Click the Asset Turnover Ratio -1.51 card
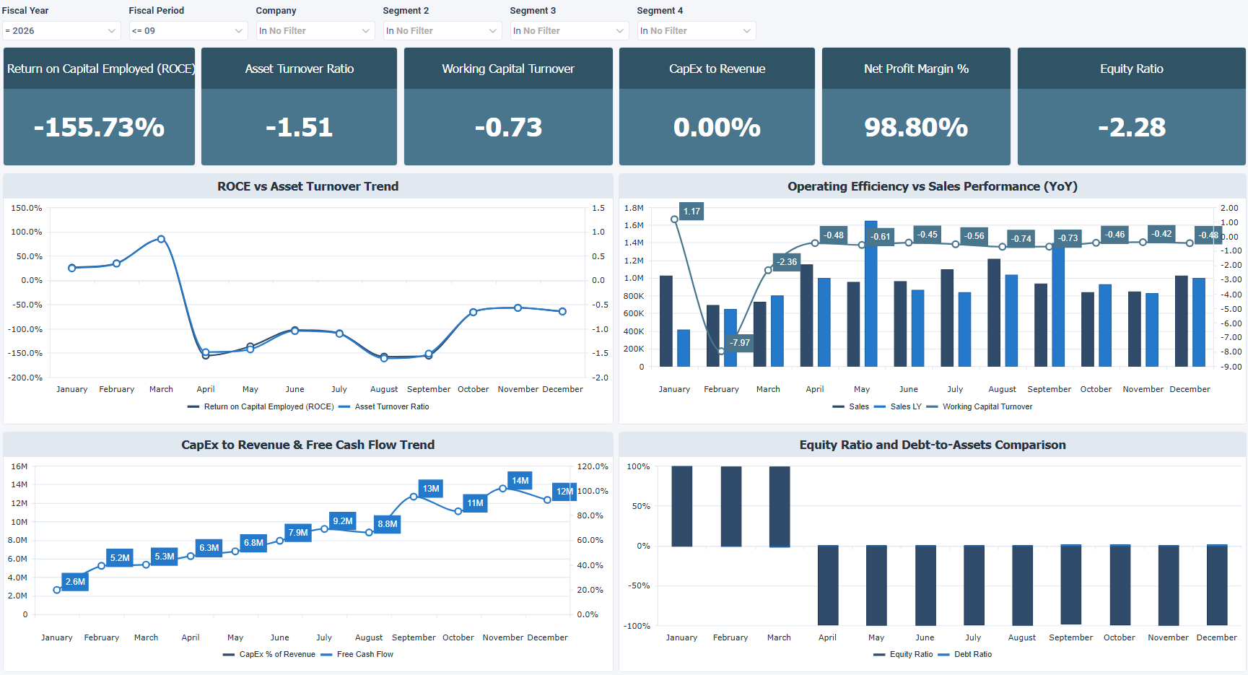 tap(299, 107)
